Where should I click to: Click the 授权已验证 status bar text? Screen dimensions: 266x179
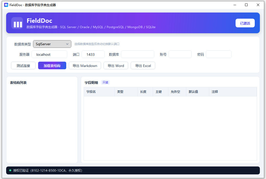[x=48, y=170]
